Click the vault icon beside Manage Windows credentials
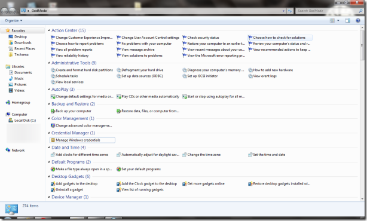The width and height of the screenshot is (367, 221). coord(53,140)
